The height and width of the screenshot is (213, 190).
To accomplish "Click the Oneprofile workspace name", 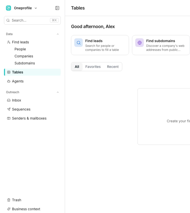I will (x=23, y=8).
